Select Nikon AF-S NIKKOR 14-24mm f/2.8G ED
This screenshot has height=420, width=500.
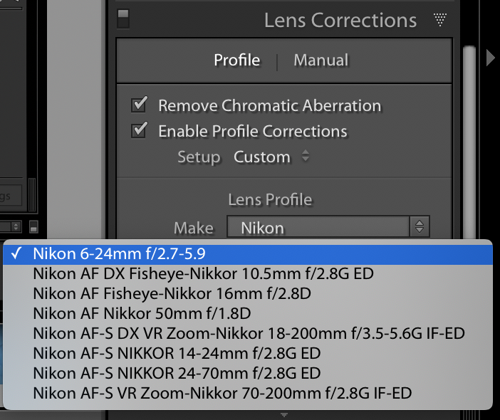click(248, 353)
